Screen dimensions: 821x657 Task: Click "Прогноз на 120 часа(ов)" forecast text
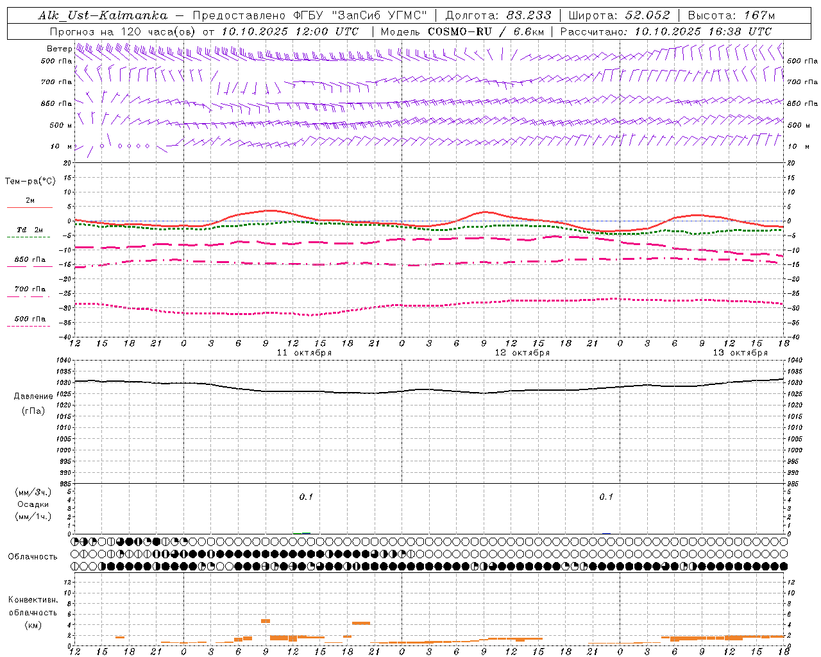tap(123, 31)
